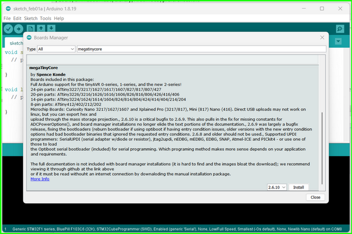Viewport: 352px width, 234px height.
Task: Create a new sketch with New icon
Action: (x=31, y=29)
